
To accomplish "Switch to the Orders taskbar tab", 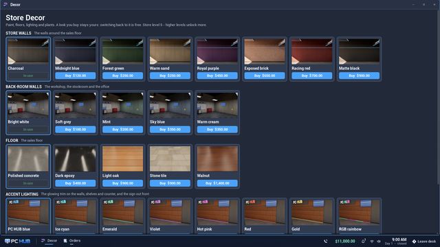I will coord(71,241).
